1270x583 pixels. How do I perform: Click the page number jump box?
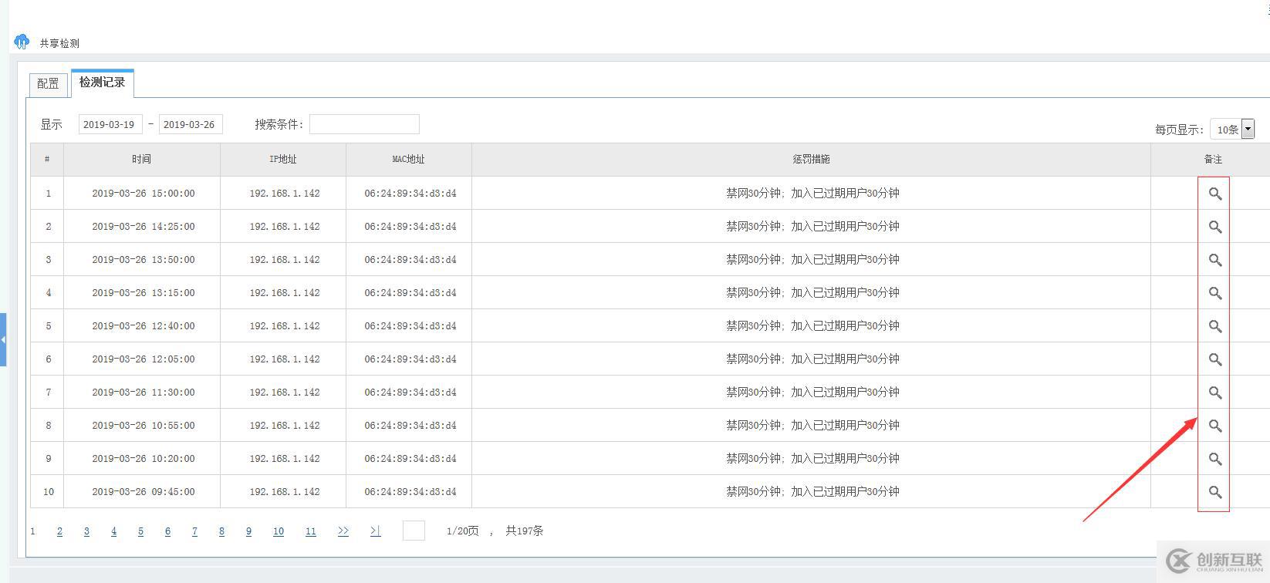pyautogui.click(x=414, y=531)
